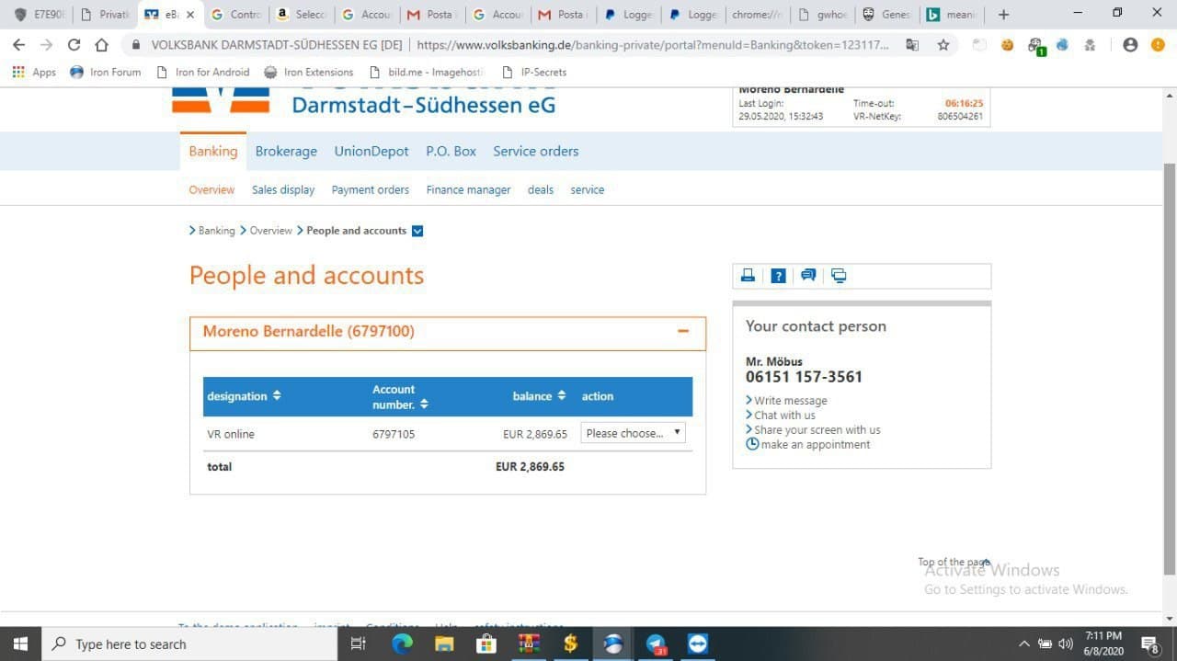
Task: Switch to the Brokerage tab
Action: (286, 152)
